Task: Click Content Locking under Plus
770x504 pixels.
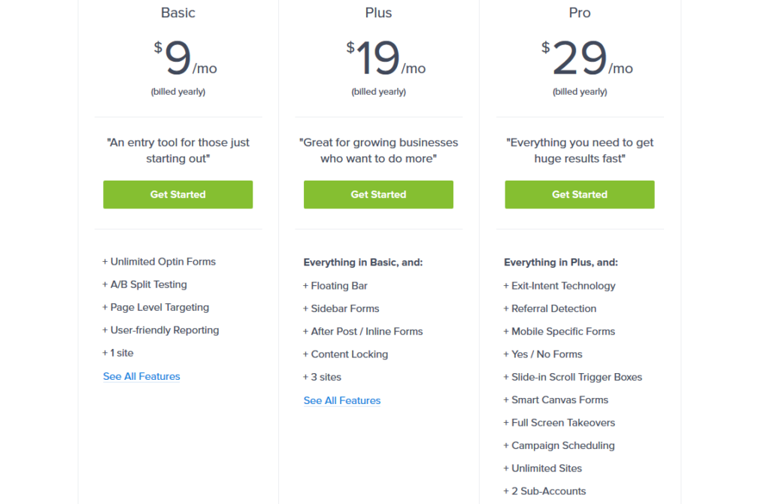Action: 345,354
